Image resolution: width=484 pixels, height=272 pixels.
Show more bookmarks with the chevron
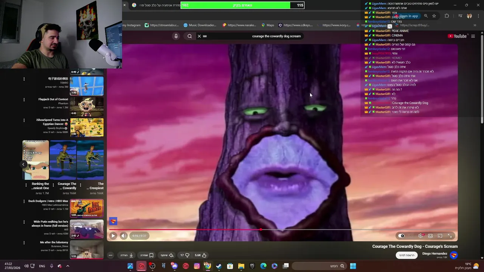click(x=475, y=25)
